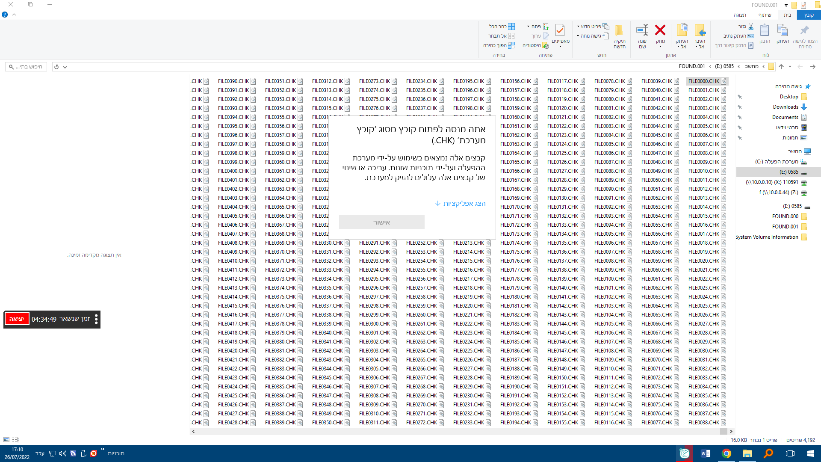The height and width of the screenshot is (462, 821).
Task: Expand the New Item dropdown
Action: (x=578, y=27)
